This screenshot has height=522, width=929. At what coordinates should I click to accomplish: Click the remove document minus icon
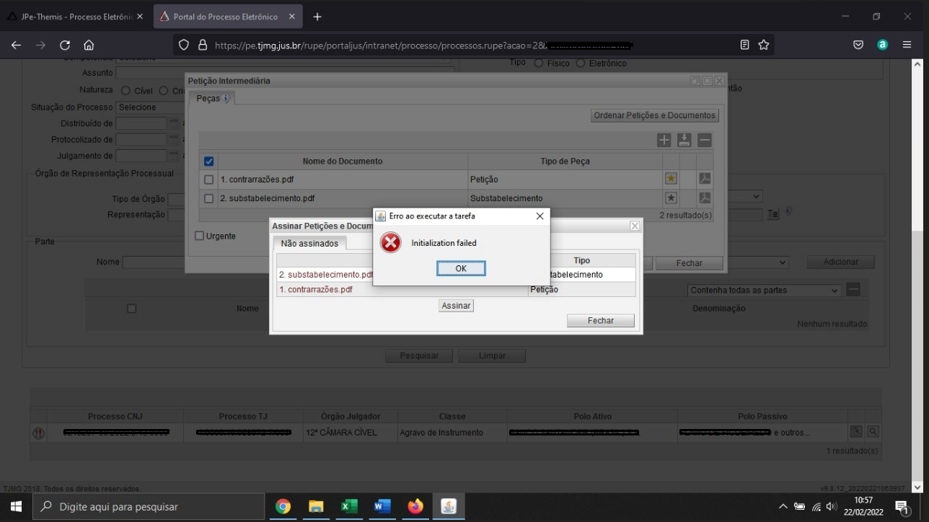pyautogui.click(x=705, y=141)
